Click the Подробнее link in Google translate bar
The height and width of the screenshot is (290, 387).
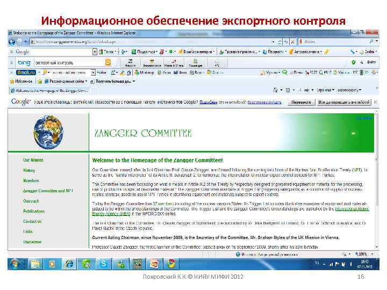[209, 102]
